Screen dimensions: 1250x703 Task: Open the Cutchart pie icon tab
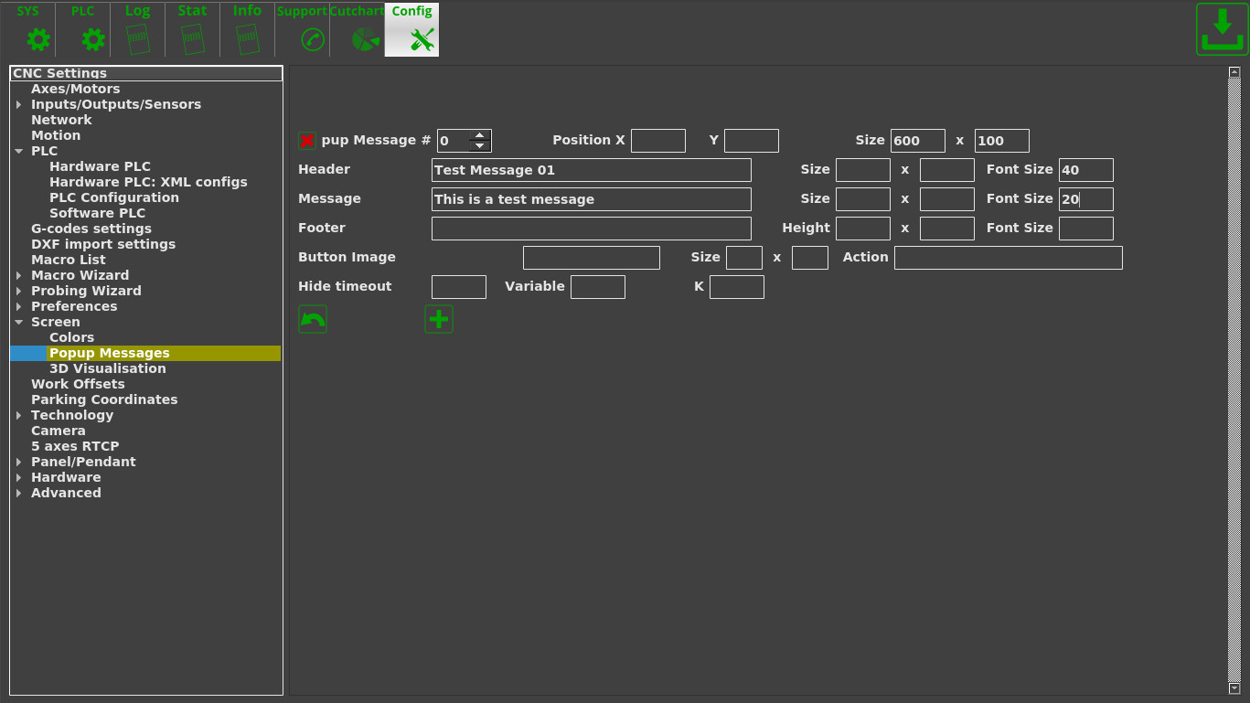pyautogui.click(x=358, y=30)
